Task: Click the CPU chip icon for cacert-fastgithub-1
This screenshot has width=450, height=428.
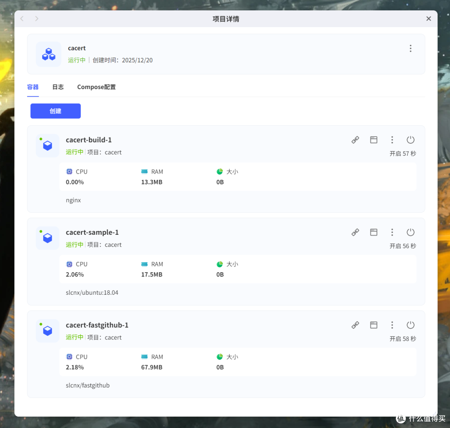Action: point(70,357)
